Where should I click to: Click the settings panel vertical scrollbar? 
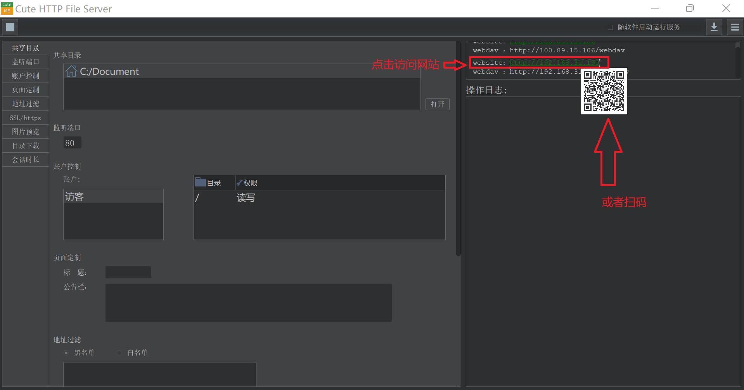click(x=458, y=155)
